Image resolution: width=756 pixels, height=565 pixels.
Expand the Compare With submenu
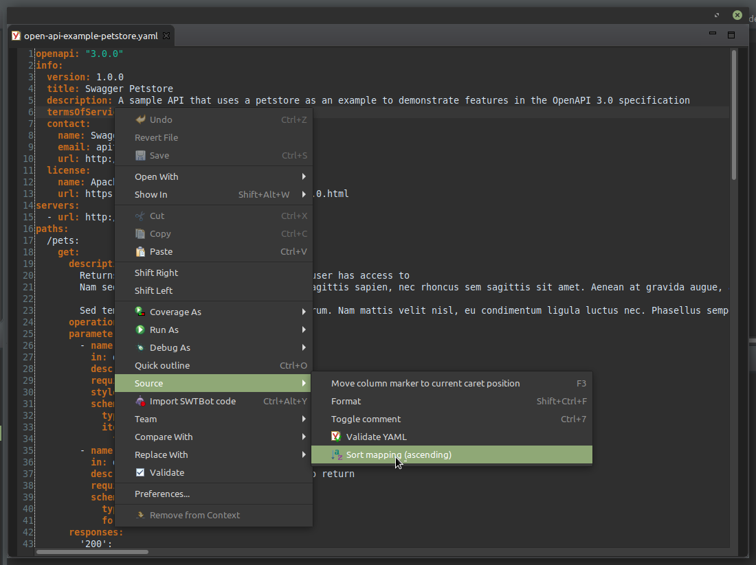click(x=163, y=437)
